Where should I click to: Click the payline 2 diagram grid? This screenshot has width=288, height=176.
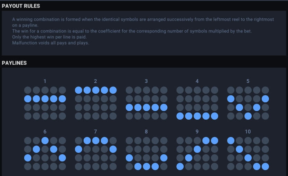coord(96,103)
